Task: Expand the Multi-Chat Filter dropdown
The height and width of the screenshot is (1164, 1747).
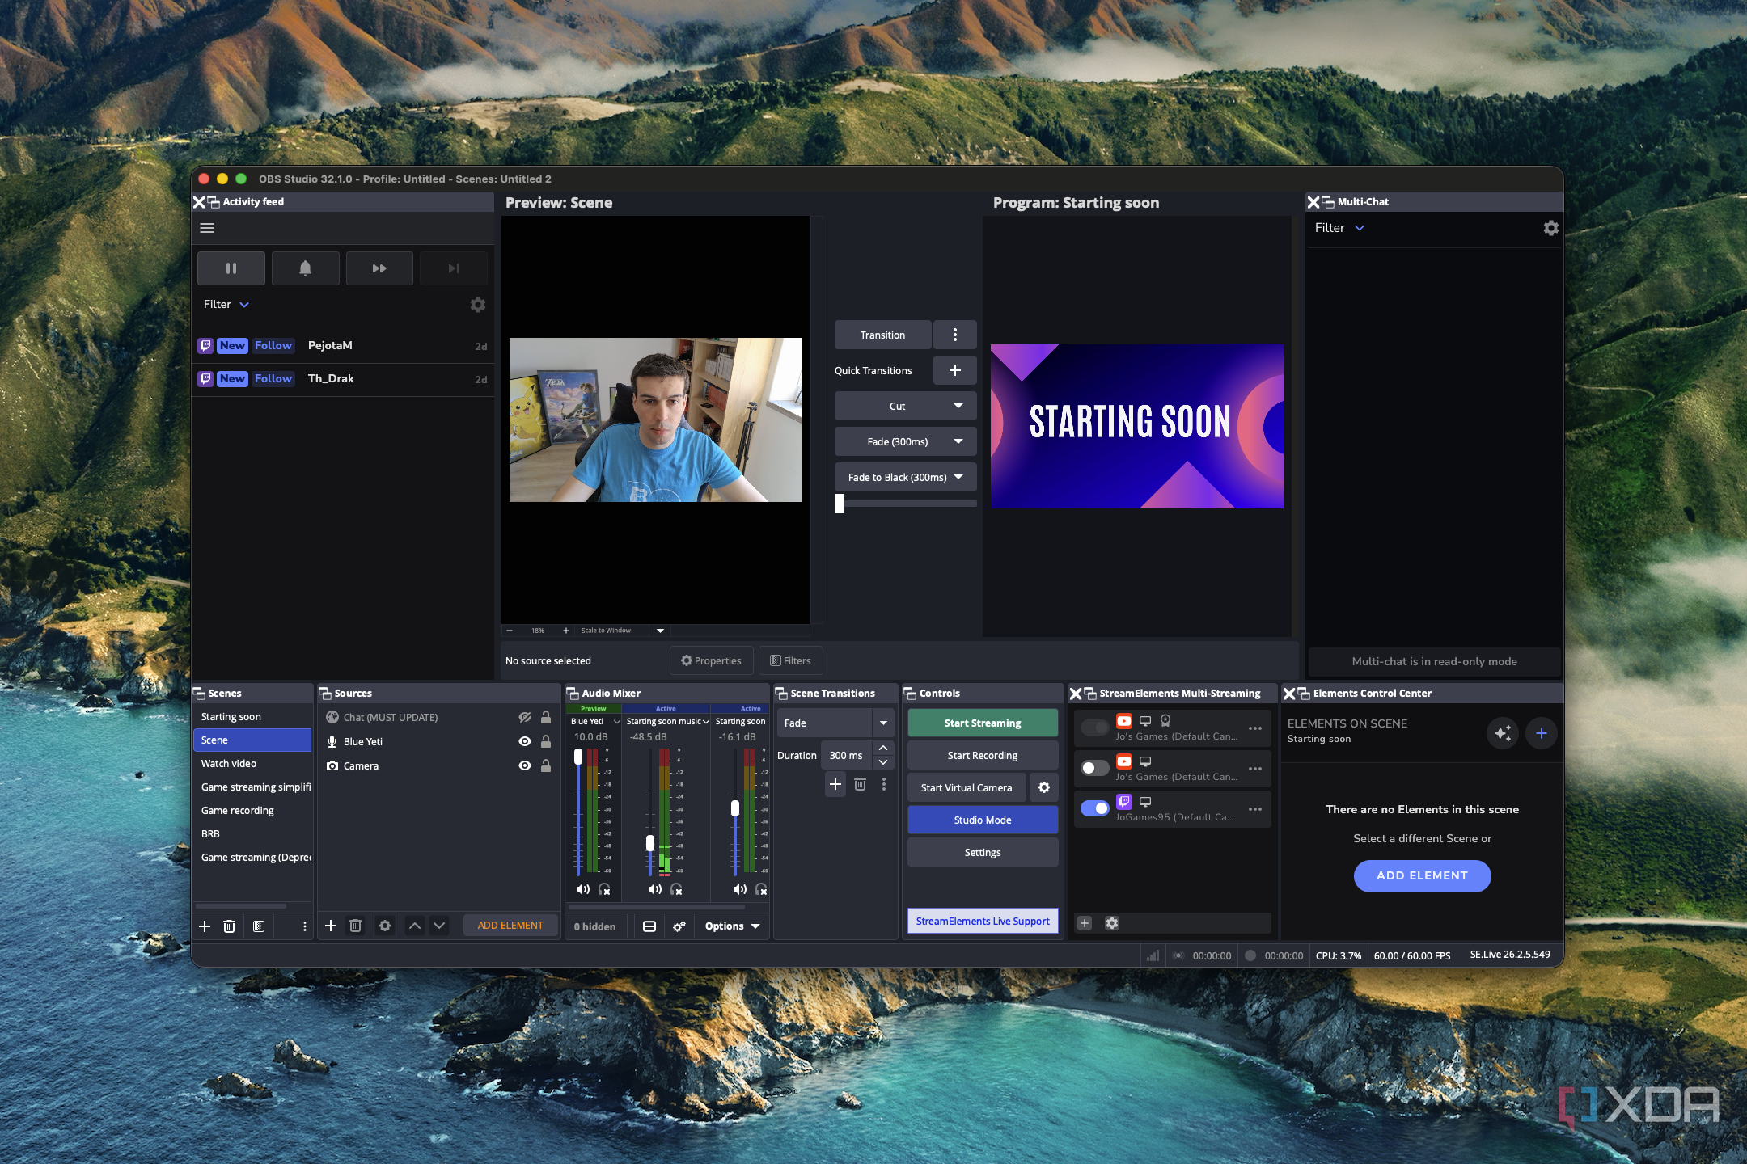Action: (x=1340, y=228)
